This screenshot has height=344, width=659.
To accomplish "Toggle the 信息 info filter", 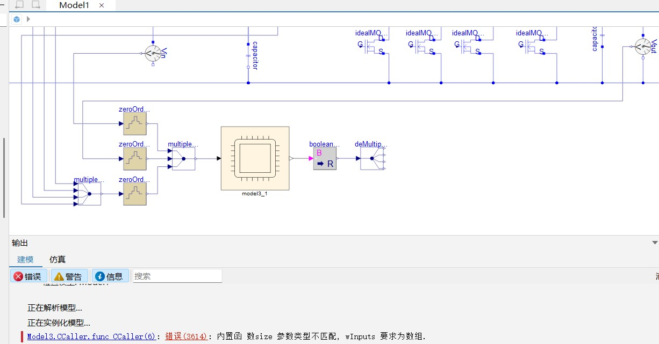I will tap(110, 276).
